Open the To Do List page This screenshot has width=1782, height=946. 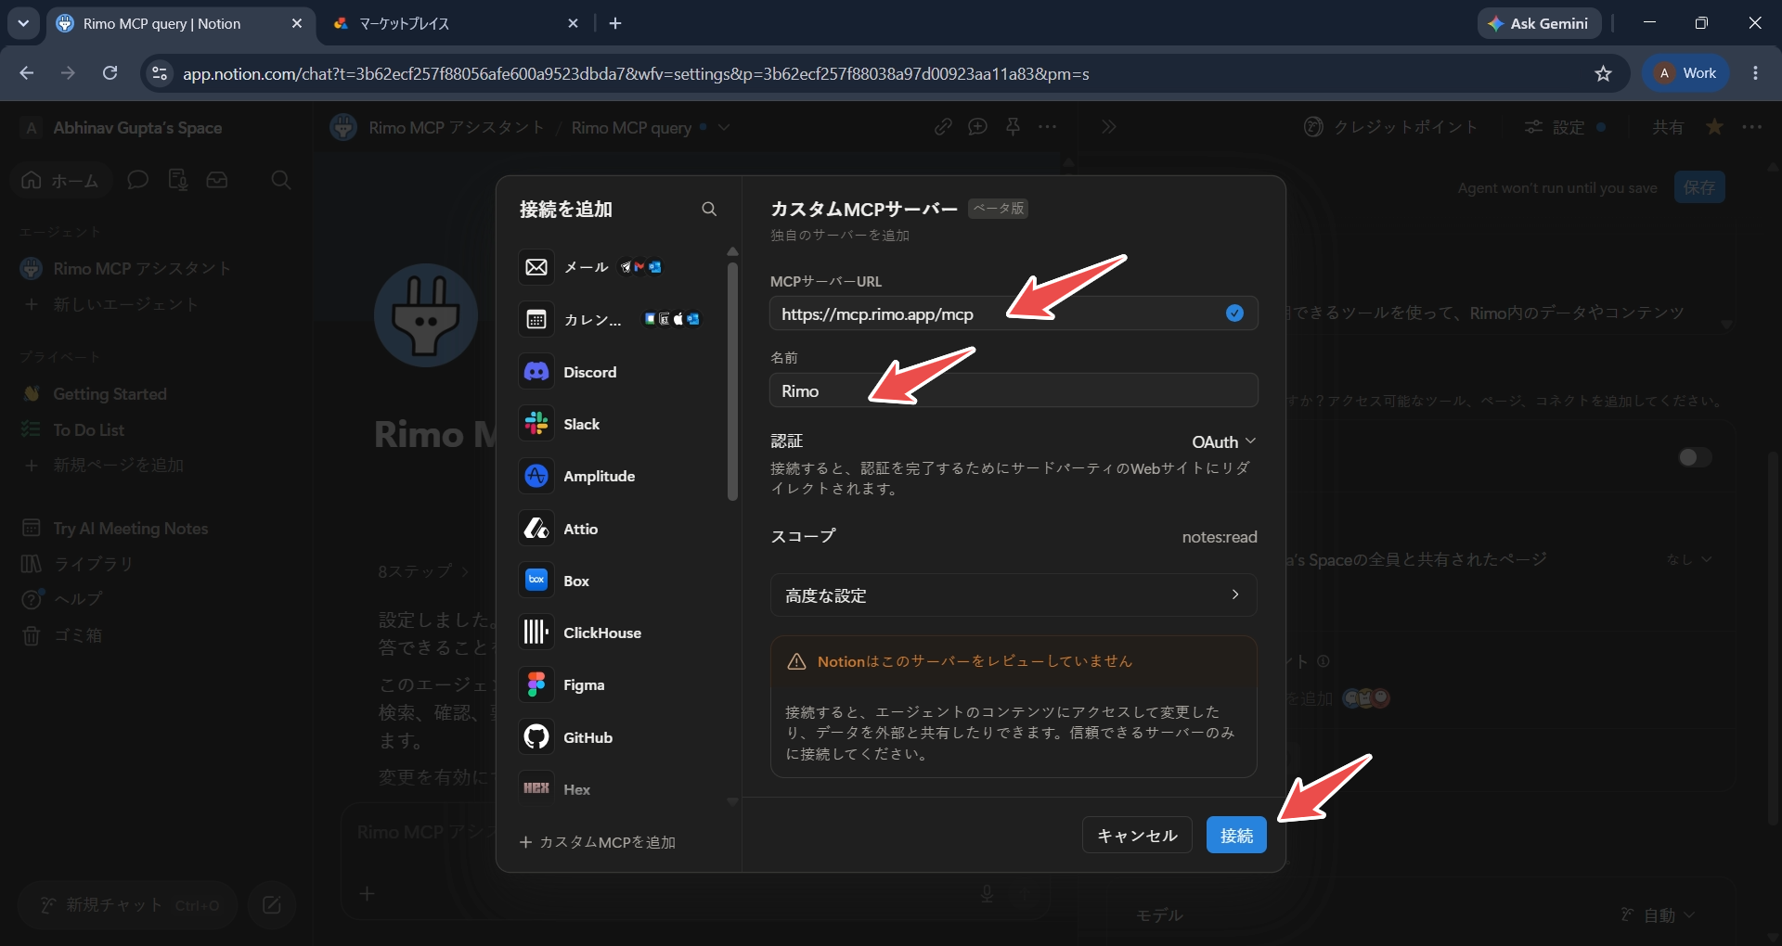tap(88, 429)
